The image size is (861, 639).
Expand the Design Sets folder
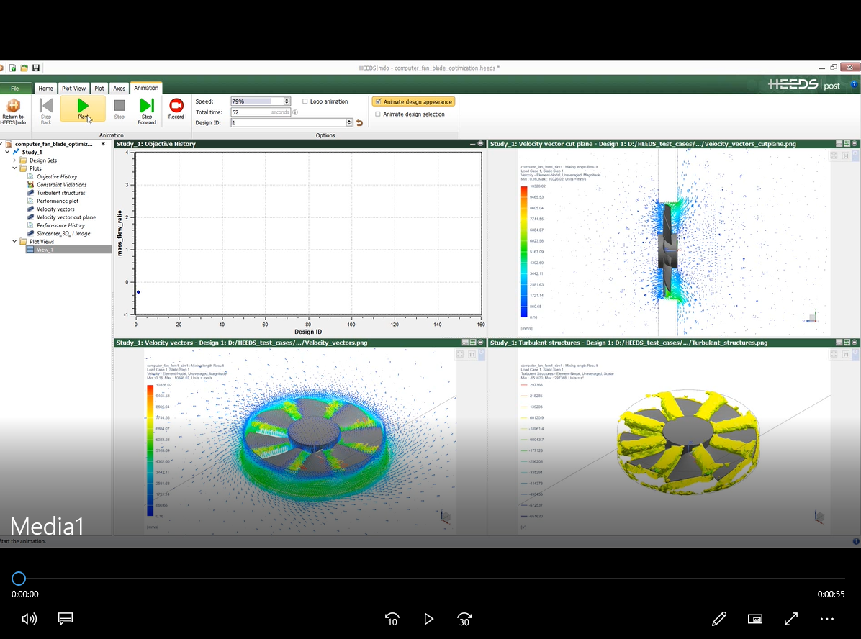click(15, 160)
